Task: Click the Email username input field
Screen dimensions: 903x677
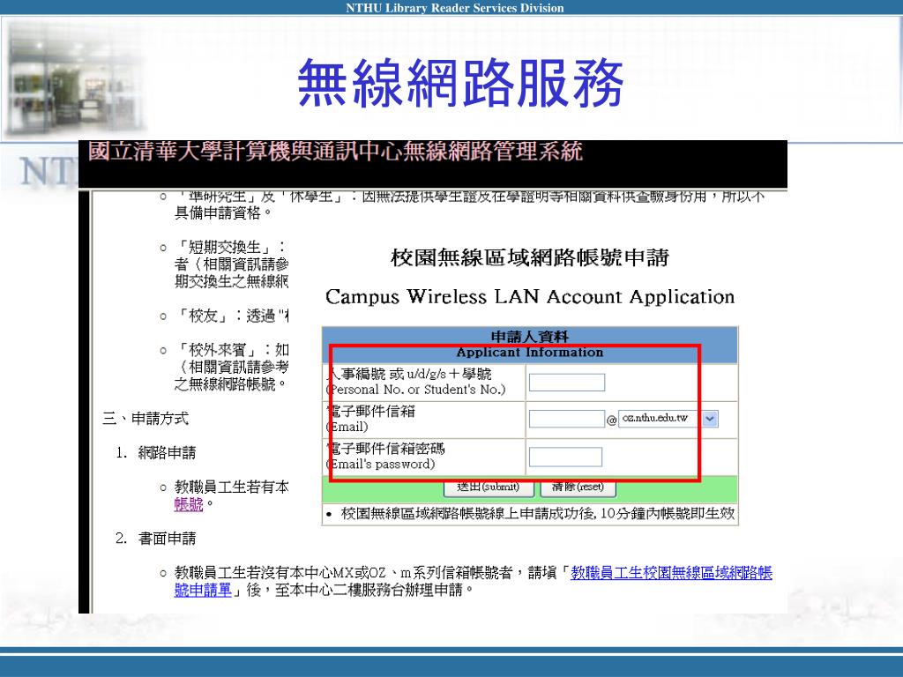Action: click(567, 419)
